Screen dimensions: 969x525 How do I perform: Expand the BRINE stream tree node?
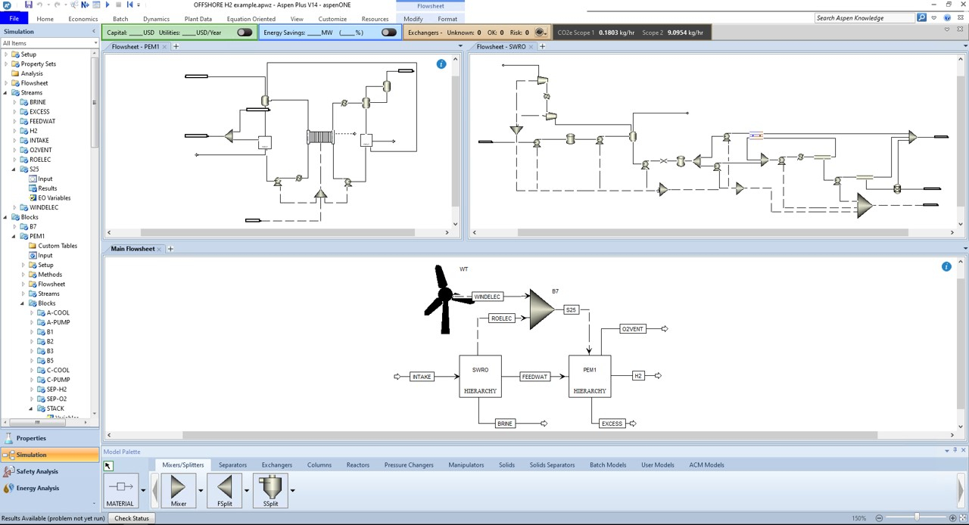(14, 102)
